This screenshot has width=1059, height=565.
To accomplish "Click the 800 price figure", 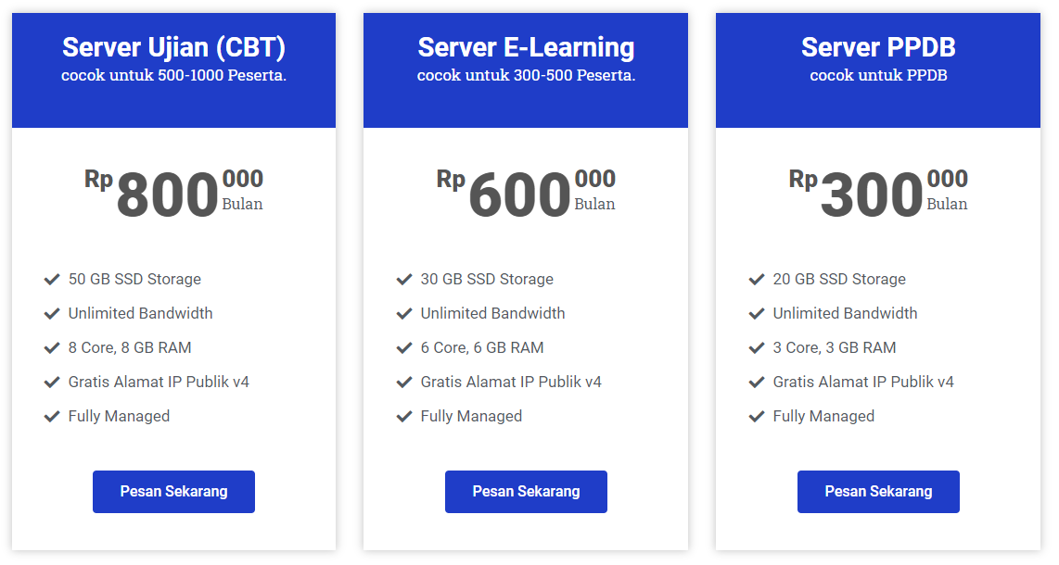I will (x=168, y=196).
